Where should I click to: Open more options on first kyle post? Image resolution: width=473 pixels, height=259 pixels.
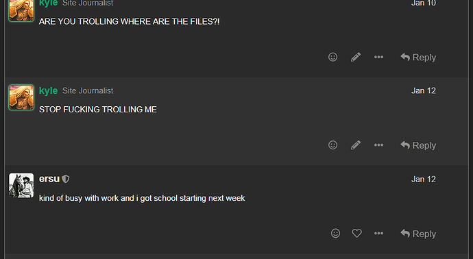pyautogui.click(x=378, y=57)
